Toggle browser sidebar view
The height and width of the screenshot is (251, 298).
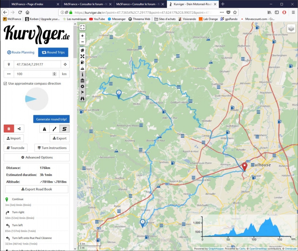click(277, 12)
